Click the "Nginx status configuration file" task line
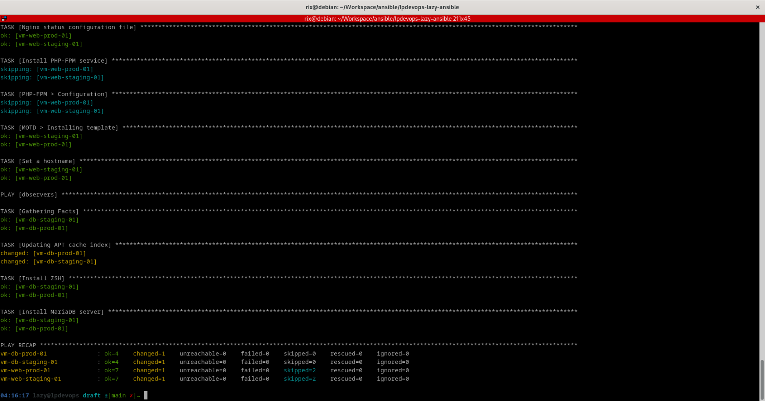The image size is (765, 401). 68,27
